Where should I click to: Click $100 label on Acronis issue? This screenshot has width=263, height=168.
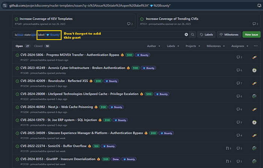point(136,68)
